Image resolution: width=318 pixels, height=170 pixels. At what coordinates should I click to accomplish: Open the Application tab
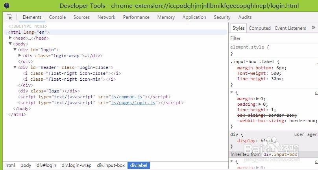tap(194, 17)
